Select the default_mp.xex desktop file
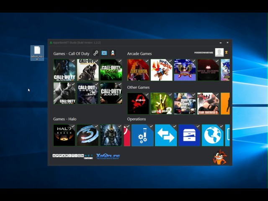The image size is (268, 201). coord(37,53)
